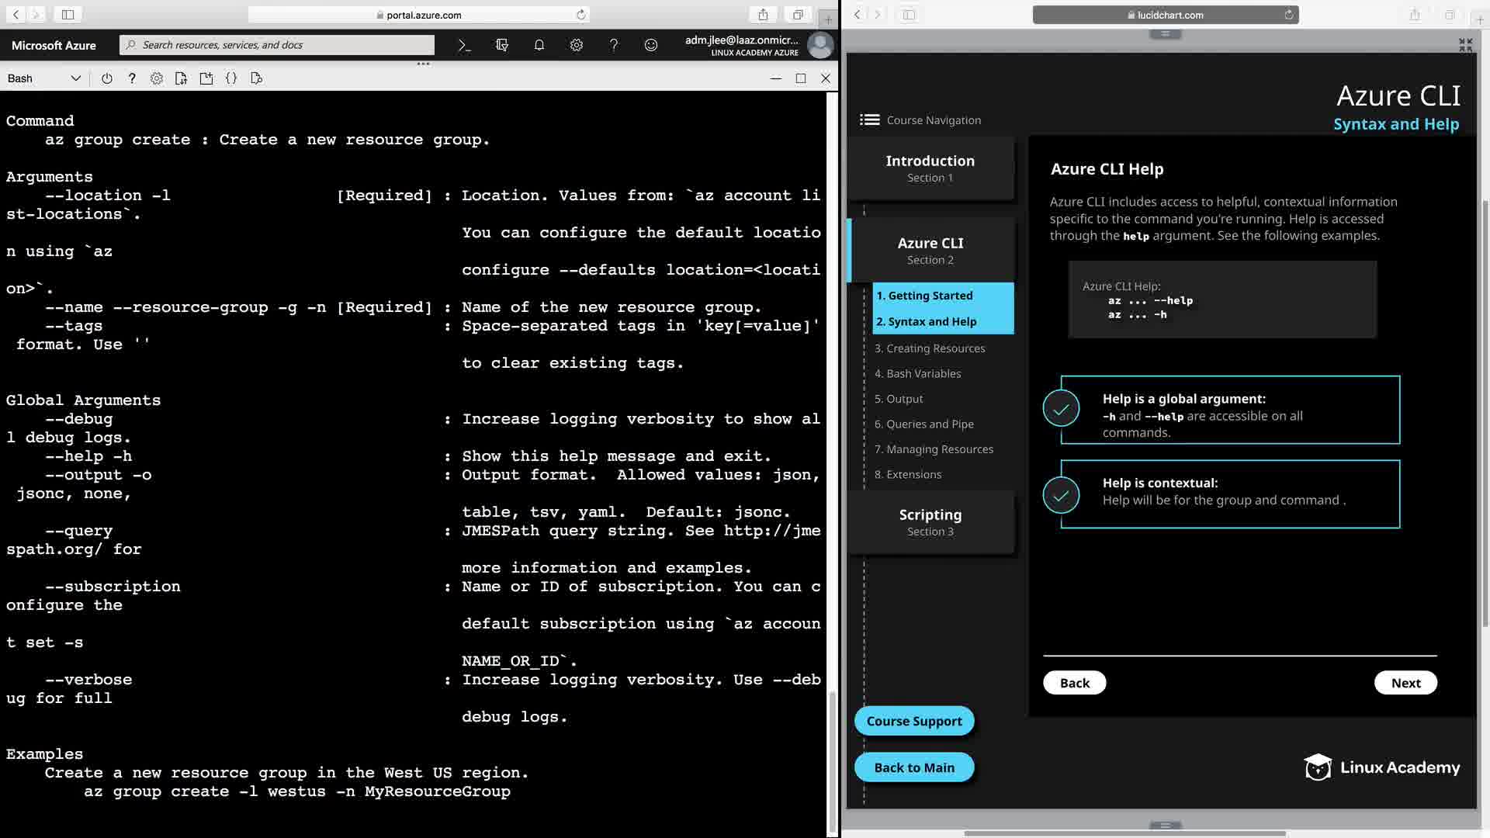Open Azure portal settings gear
Image resolution: width=1490 pixels, height=838 pixels.
pos(577,45)
